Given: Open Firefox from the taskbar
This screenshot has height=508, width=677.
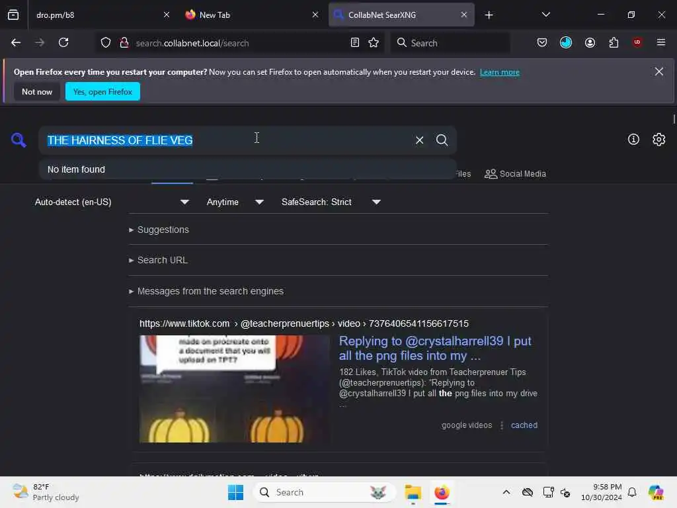Looking at the screenshot, I should (442, 492).
